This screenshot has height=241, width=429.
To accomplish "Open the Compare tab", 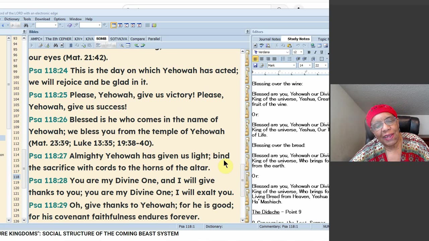I will pyautogui.click(x=137, y=39).
